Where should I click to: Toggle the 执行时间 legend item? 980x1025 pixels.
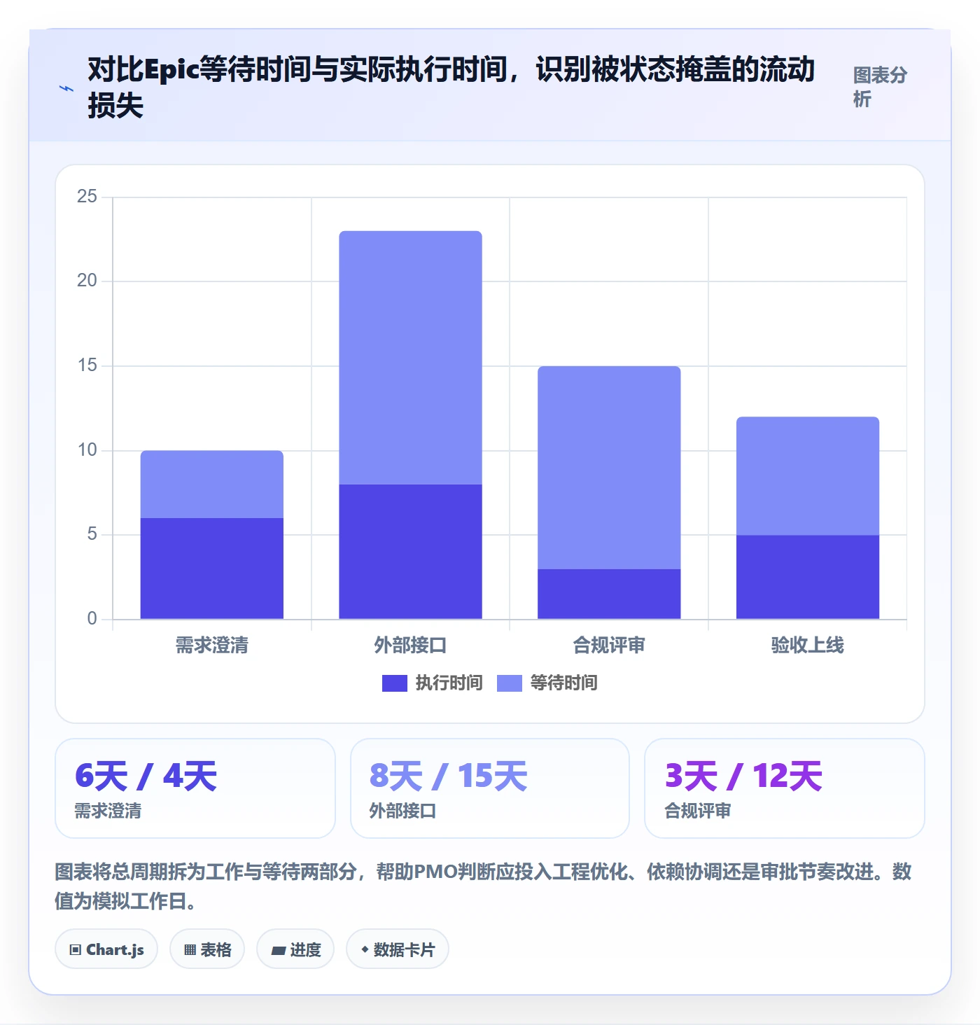click(432, 683)
